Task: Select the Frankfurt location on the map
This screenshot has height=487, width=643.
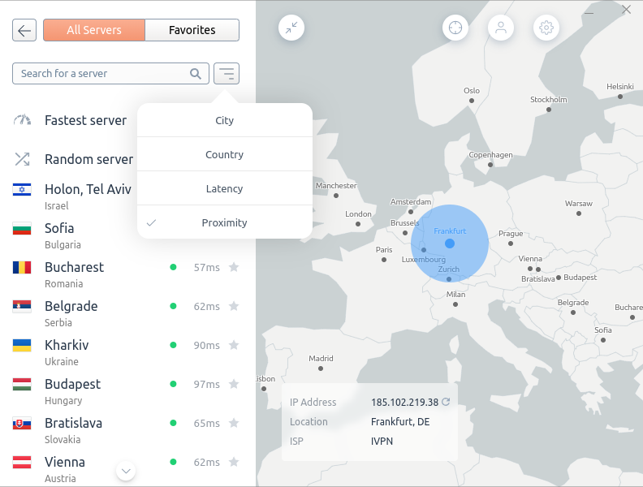Action: point(450,243)
